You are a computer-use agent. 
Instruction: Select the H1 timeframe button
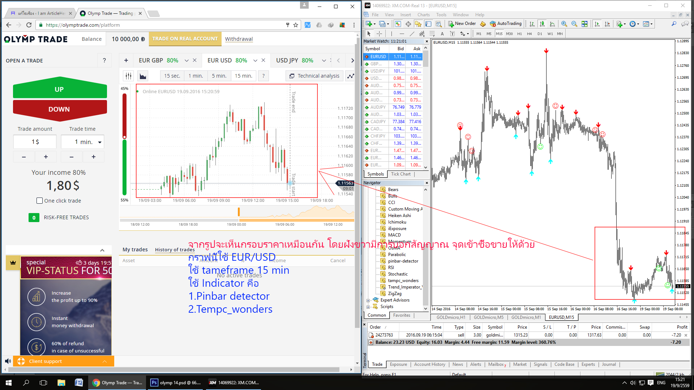(519, 34)
